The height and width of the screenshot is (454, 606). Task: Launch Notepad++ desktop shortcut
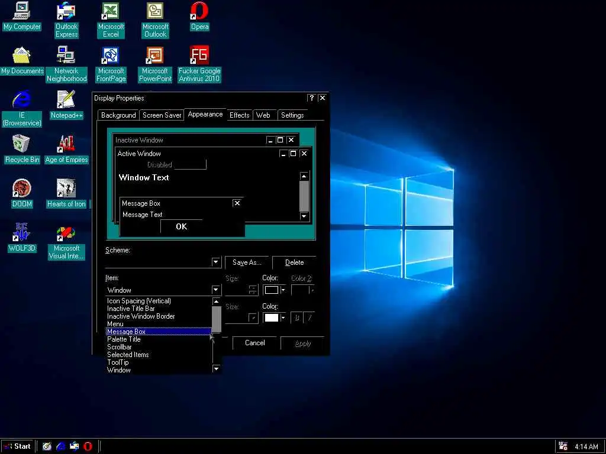[x=66, y=105]
